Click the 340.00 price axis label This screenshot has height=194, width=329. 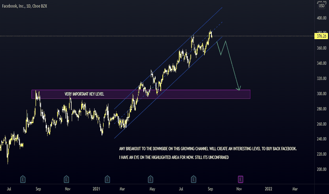pos(322,63)
